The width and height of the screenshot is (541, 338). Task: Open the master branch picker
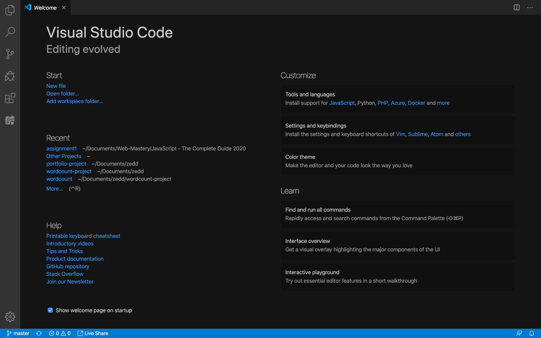pyautogui.click(x=18, y=333)
